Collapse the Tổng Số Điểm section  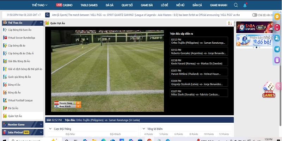pyautogui.click(x=143, y=129)
